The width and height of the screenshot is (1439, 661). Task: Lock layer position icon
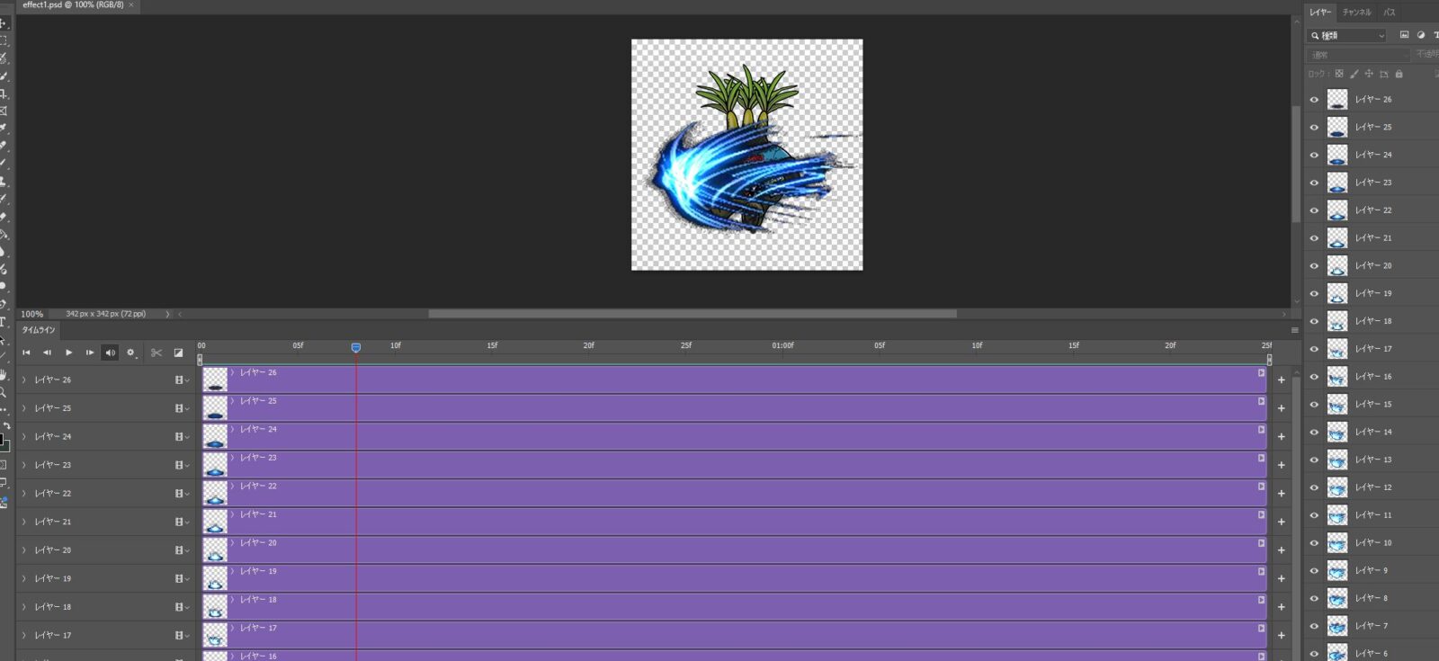[x=1369, y=74]
